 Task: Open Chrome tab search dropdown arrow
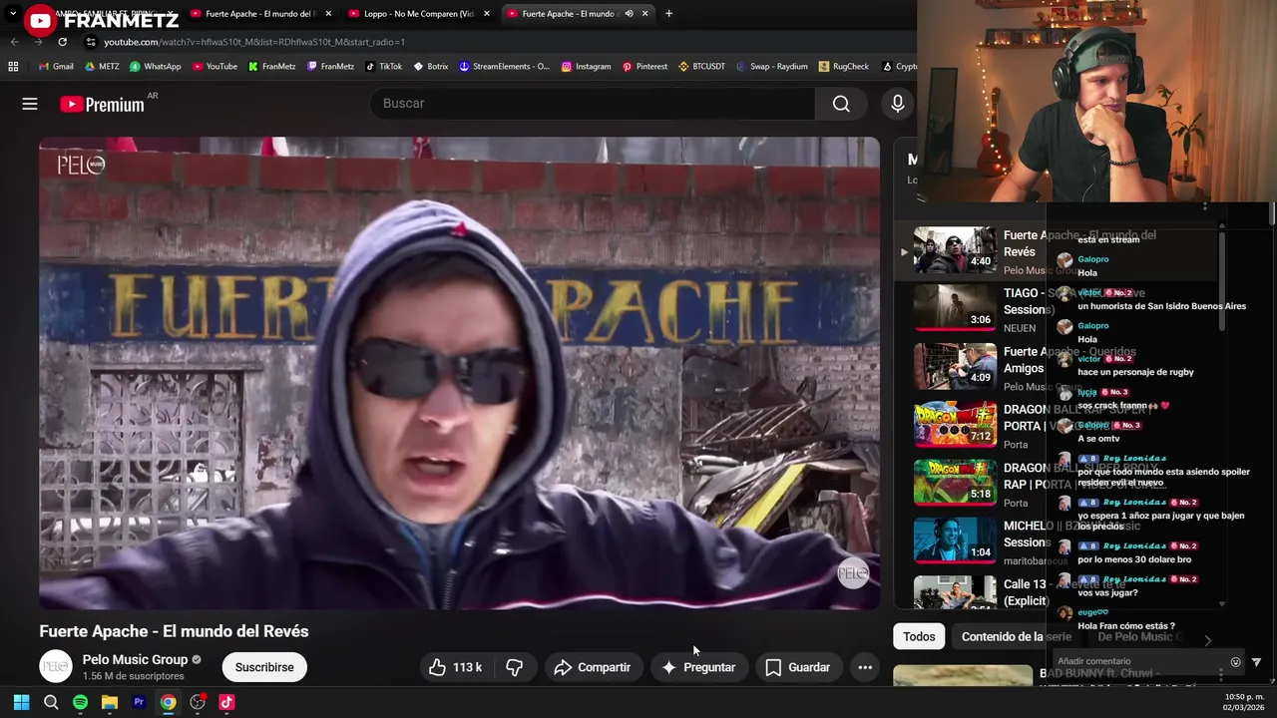[13, 14]
